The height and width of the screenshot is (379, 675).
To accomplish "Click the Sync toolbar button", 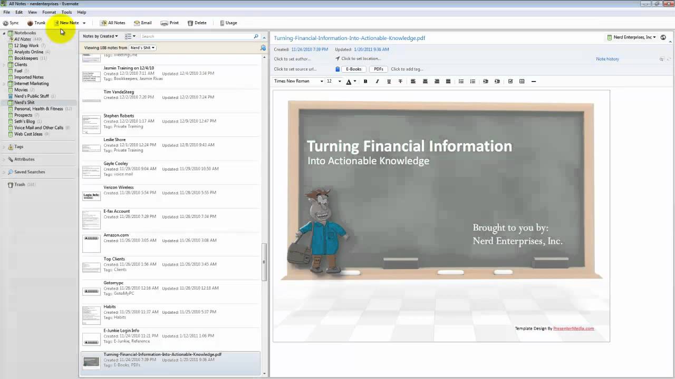I will [11, 23].
